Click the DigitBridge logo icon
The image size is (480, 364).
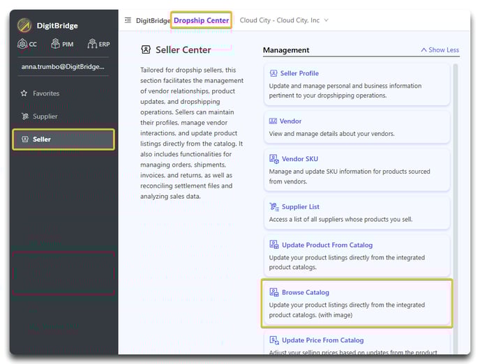pyautogui.click(x=24, y=25)
